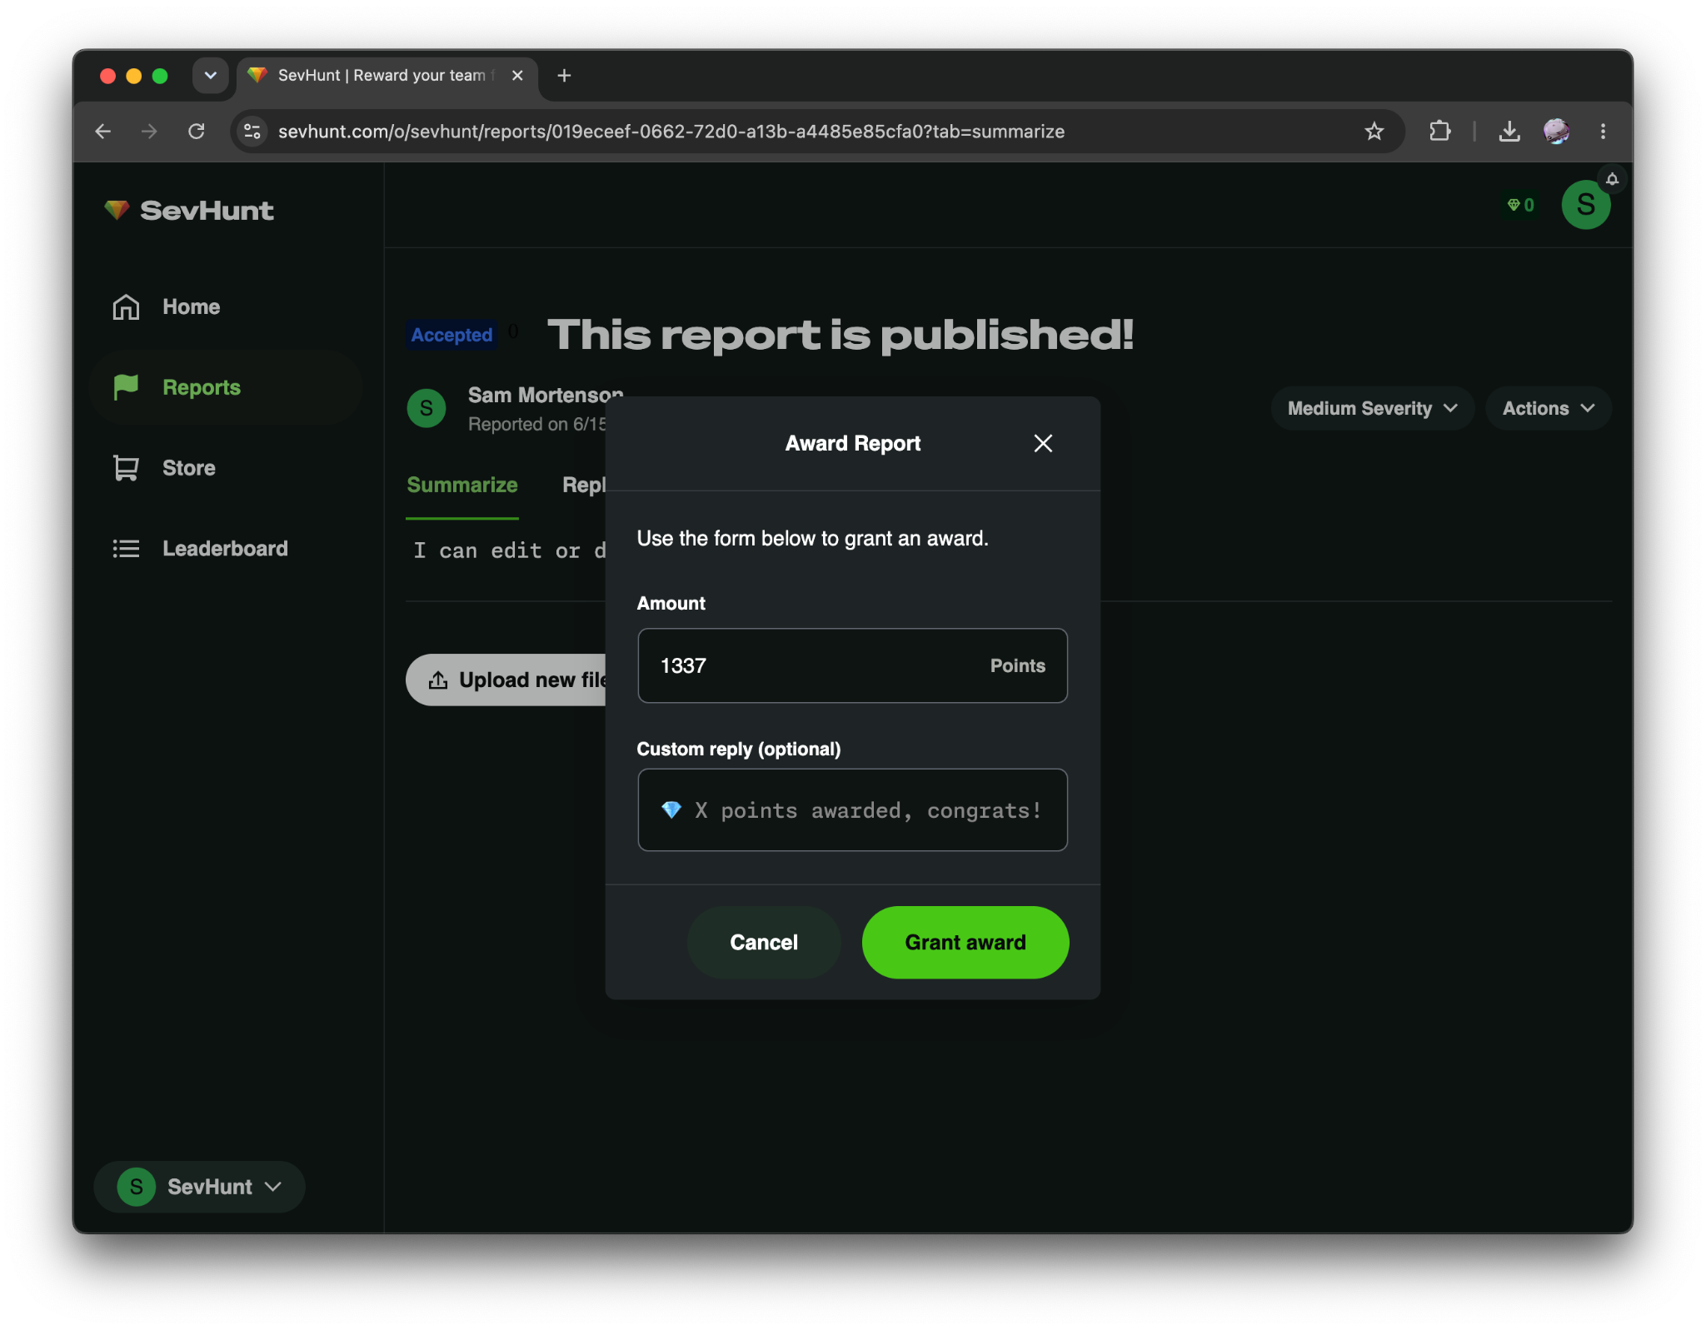Image resolution: width=1706 pixels, height=1330 pixels.
Task: Click the Accepted status badge
Action: 451,335
